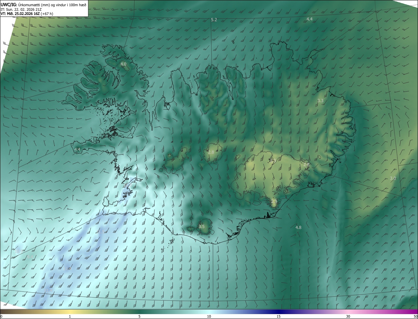The image size is (418, 319).
Task: Click the 1 tick on the color scale
Action: coord(70,316)
